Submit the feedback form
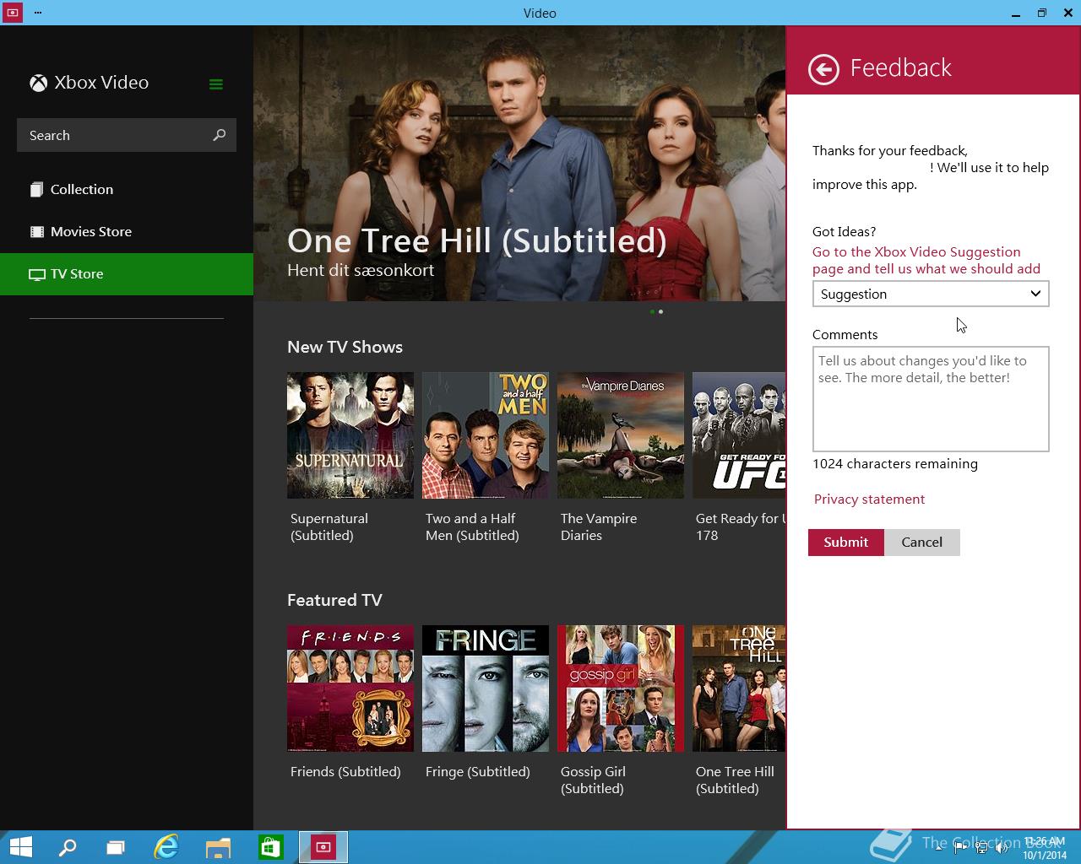 click(x=846, y=543)
